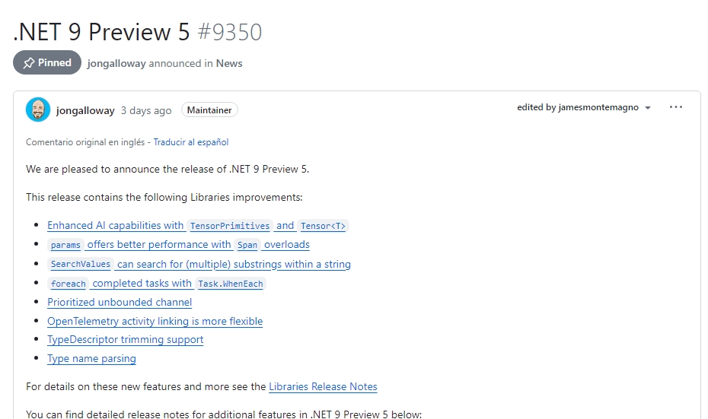Click the pin icon in Pinned badge
The image size is (708, 419).
(29, 63)
